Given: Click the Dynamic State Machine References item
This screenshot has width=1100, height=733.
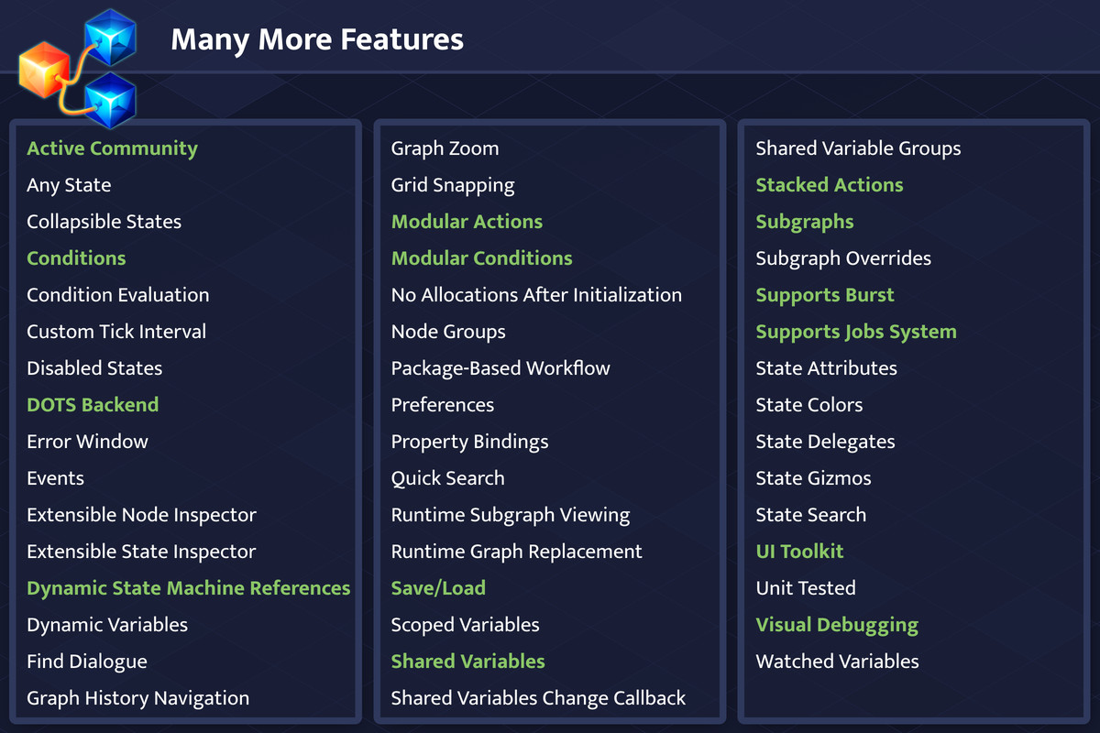Looking at the screenshot, I should point(189,588).
